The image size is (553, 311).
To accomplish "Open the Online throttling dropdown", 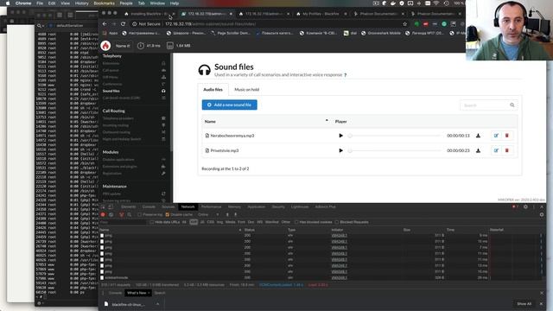I will point(208,214).
